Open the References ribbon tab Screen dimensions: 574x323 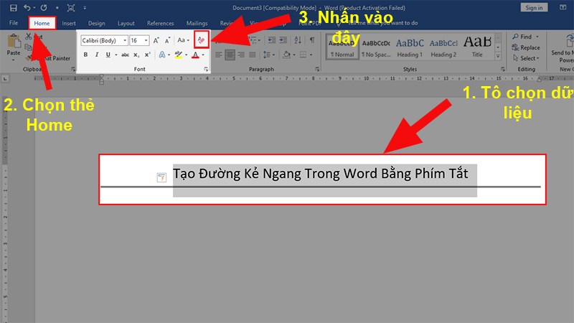pyautogui.click(x=160, y=24)
